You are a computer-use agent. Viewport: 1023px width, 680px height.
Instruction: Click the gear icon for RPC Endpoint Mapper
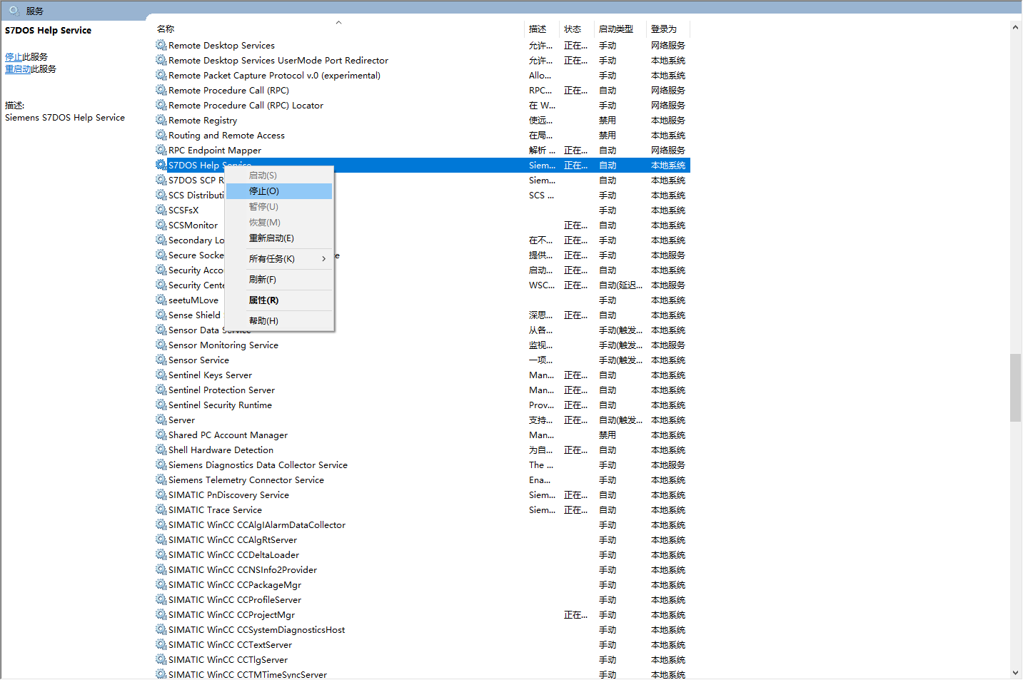click(161, 150)
